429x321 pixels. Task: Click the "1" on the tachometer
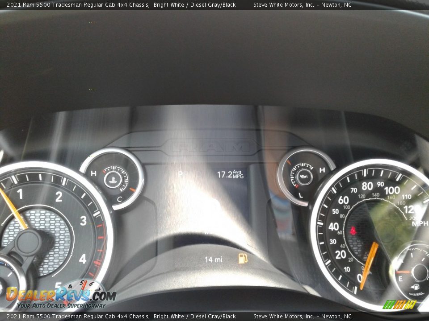(20, 194)
